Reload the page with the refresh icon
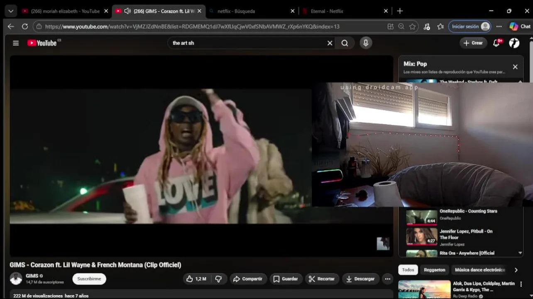Screen dimensions: 533x299 point(25,26)
